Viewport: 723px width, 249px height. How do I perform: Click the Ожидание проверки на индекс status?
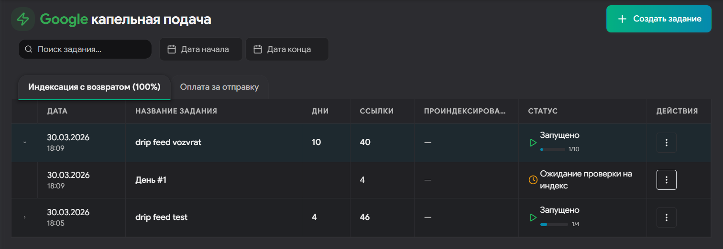pos(586,180)
